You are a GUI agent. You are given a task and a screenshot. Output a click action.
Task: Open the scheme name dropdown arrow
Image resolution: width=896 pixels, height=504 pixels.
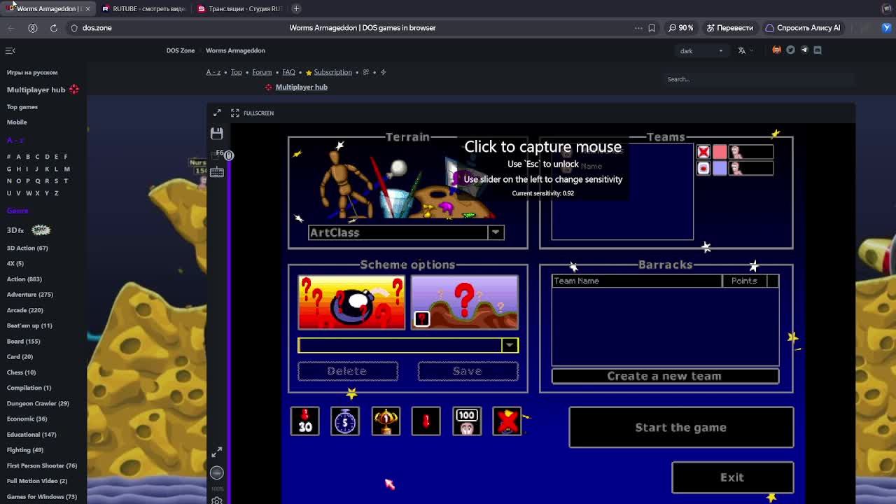coord(510,345)
